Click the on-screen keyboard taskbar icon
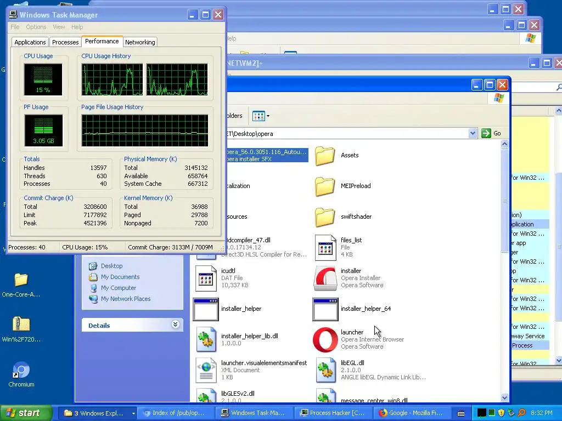562x421 pixels. coord(461,413)
